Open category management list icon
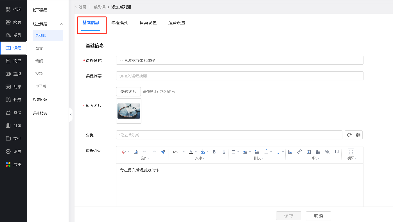Viewport: 393px width, 222px height. pyautogui.click(x=358, y=135)
